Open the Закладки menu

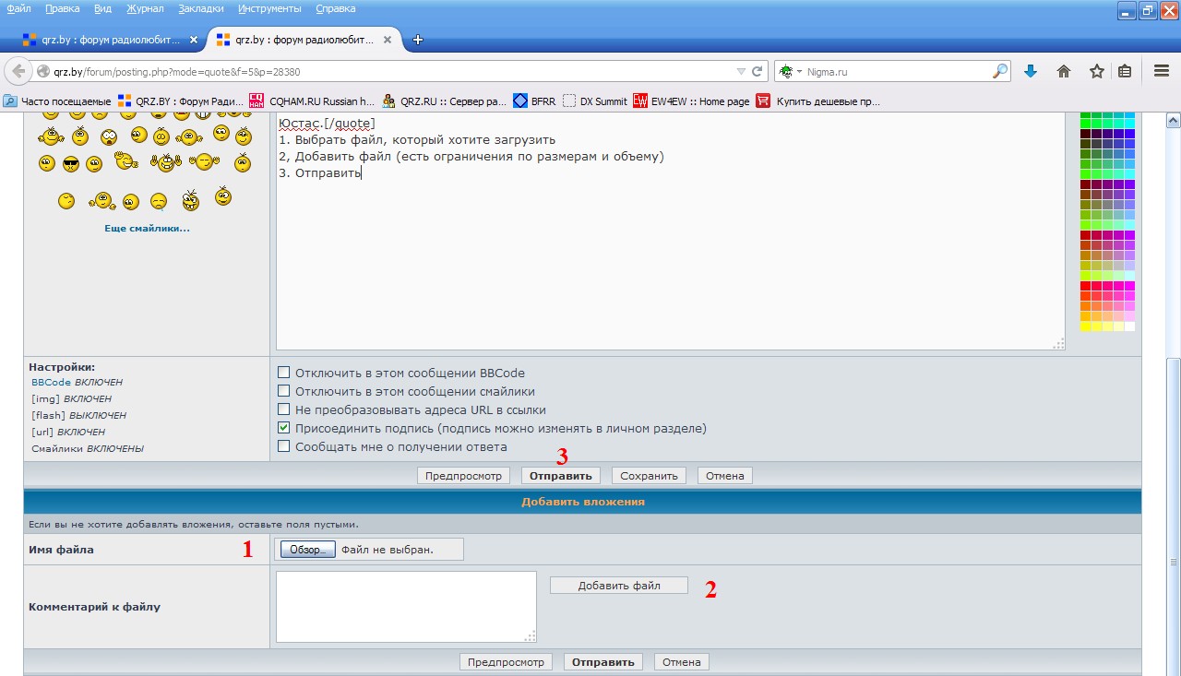coord(201,8)
